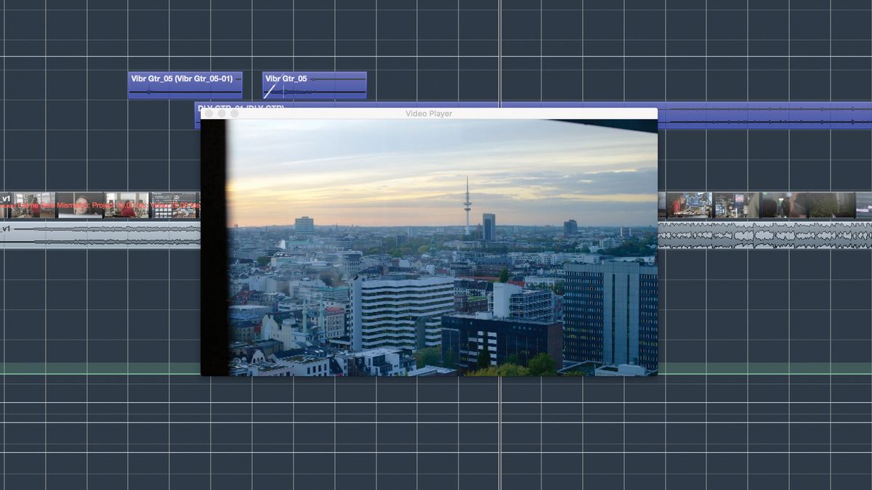Zoom the Video Player window with green button

click(x=234, y=113)
